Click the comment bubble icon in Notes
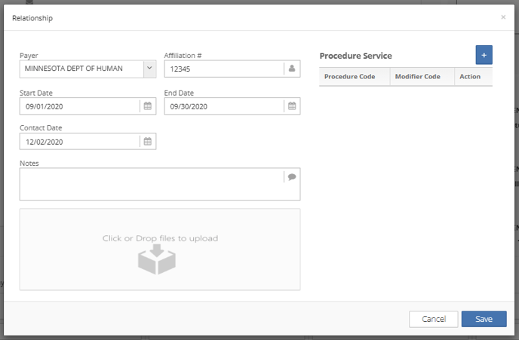This screenshot has height=340, width=519. coord(292,177)
